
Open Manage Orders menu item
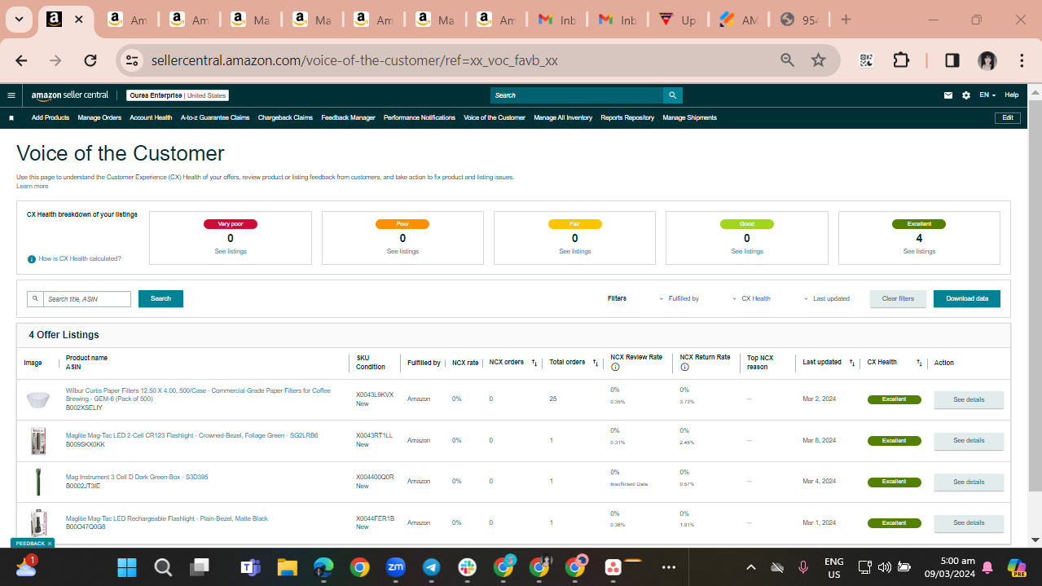pos(99,117)
